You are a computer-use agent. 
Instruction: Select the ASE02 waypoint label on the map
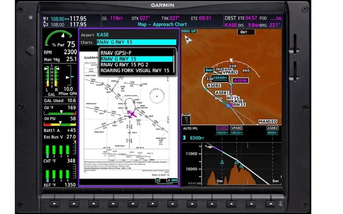tap(214, 86)
